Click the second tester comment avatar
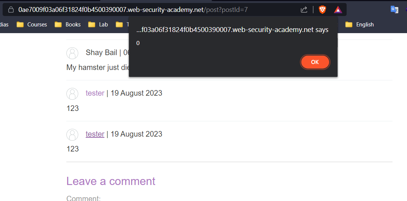Image resolution: width=407 pixels, height=201 pixels. [72, 135]
